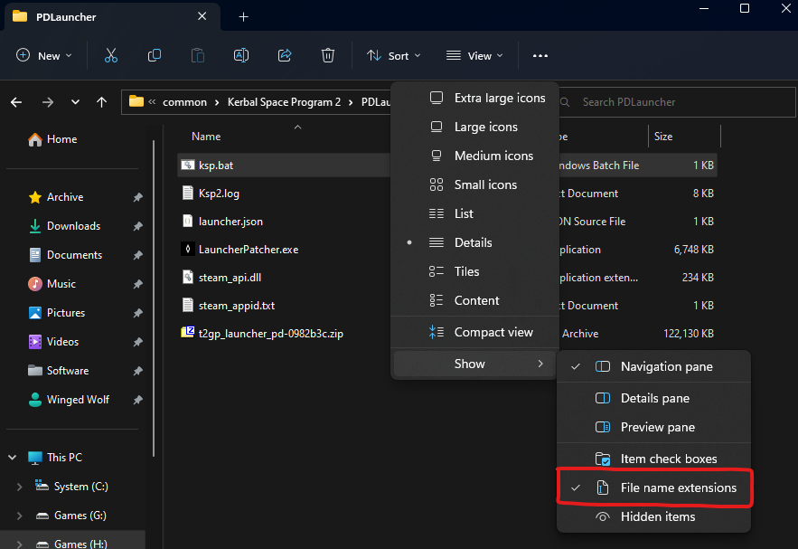
Task: Click the Up directory arrow button
Action: coord(102,102)
